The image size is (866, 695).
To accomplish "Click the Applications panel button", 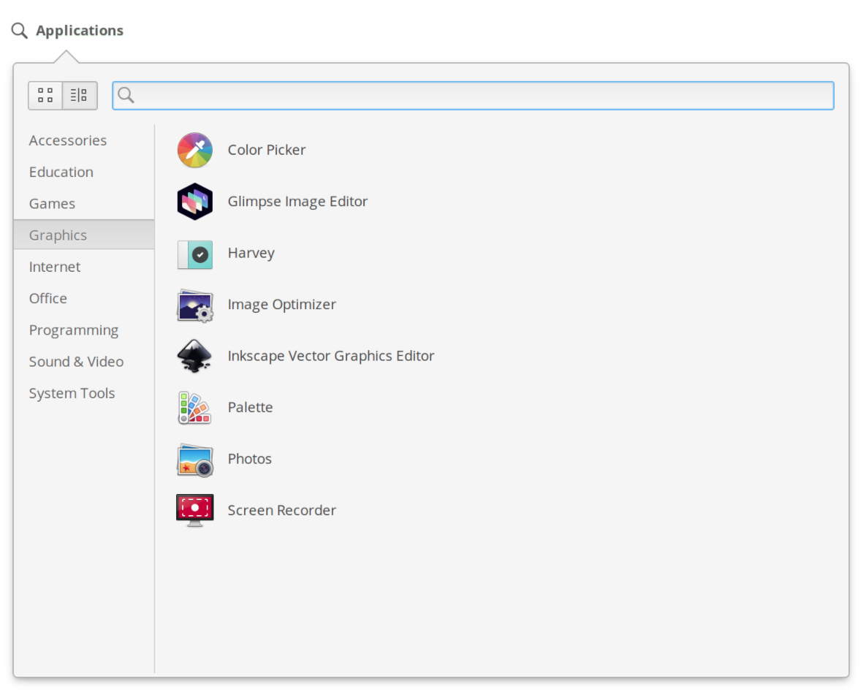I will tap(68, 31).
